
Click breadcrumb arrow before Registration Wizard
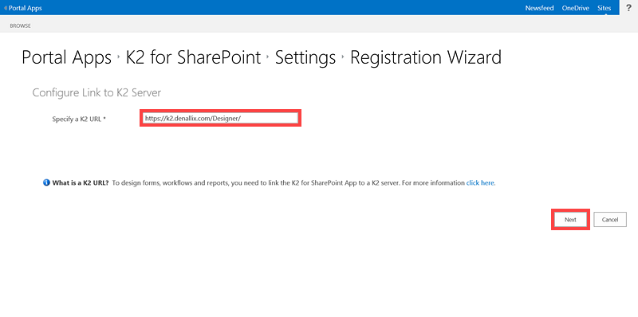click(343, 57)
